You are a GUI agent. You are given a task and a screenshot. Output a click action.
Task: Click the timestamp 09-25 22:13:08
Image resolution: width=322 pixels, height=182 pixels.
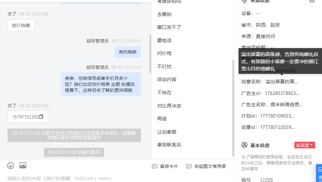34,14
